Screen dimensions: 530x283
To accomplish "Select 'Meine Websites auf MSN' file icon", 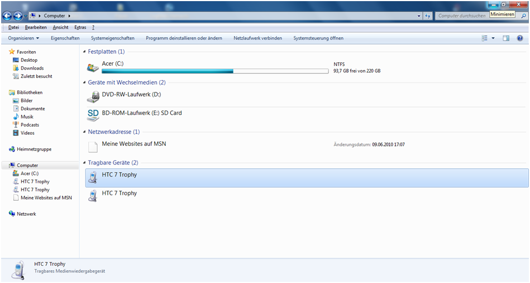I will [93, 147].
